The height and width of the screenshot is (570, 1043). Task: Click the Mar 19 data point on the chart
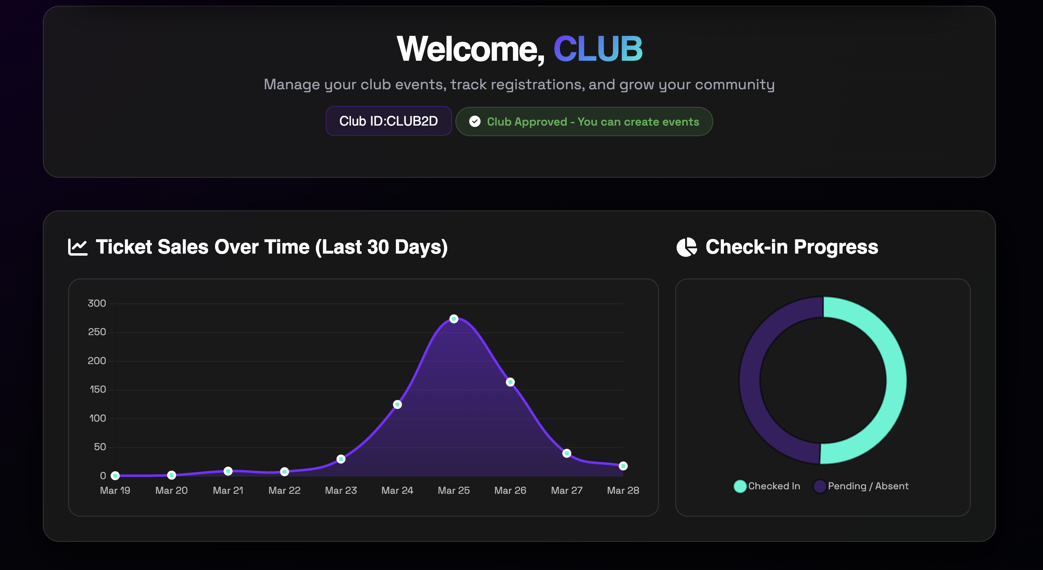115,475
